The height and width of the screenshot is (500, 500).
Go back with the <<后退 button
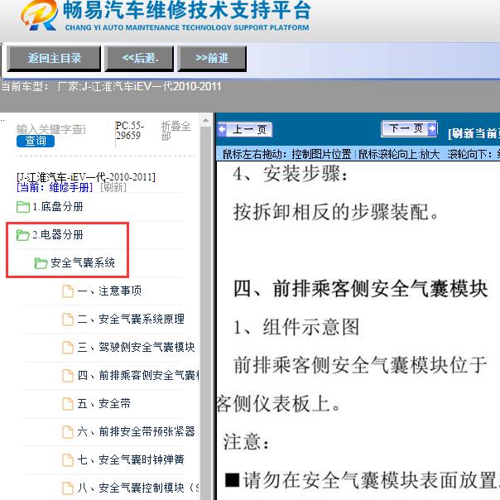point(140,58)
